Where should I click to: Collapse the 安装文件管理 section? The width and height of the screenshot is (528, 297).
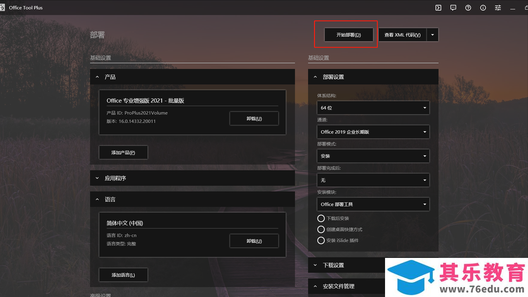click(x=346, y=286)
